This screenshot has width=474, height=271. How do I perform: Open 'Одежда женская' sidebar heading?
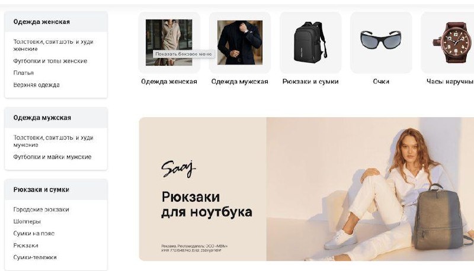click(41, 22)
